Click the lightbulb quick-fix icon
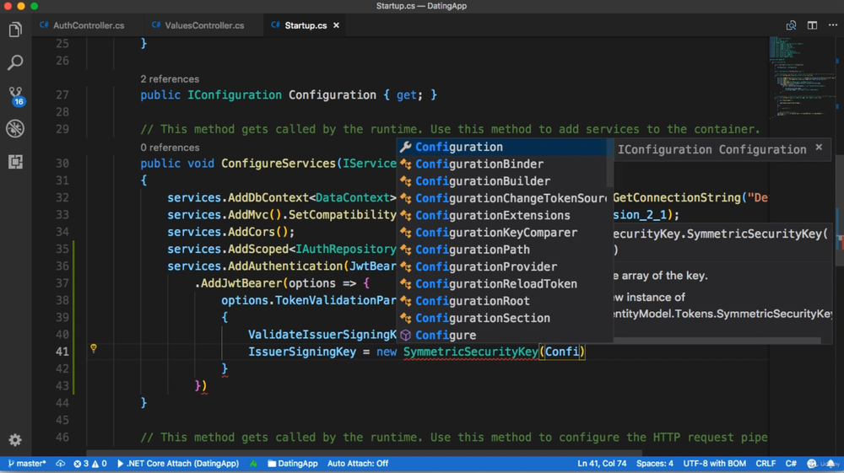The width and height of the screenshot is (844, 473). pos(94,348)
